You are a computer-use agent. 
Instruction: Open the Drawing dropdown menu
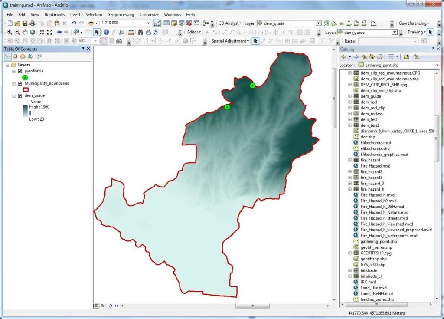(417, 32)
